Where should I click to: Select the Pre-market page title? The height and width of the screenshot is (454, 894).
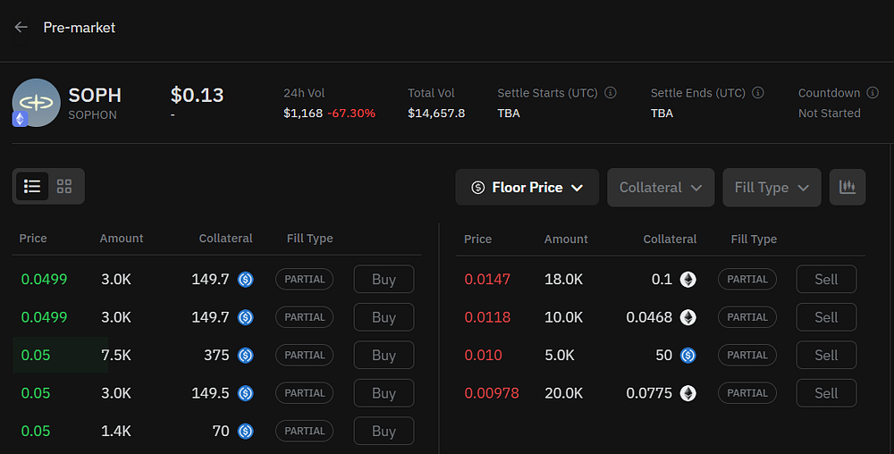[80, 28]
